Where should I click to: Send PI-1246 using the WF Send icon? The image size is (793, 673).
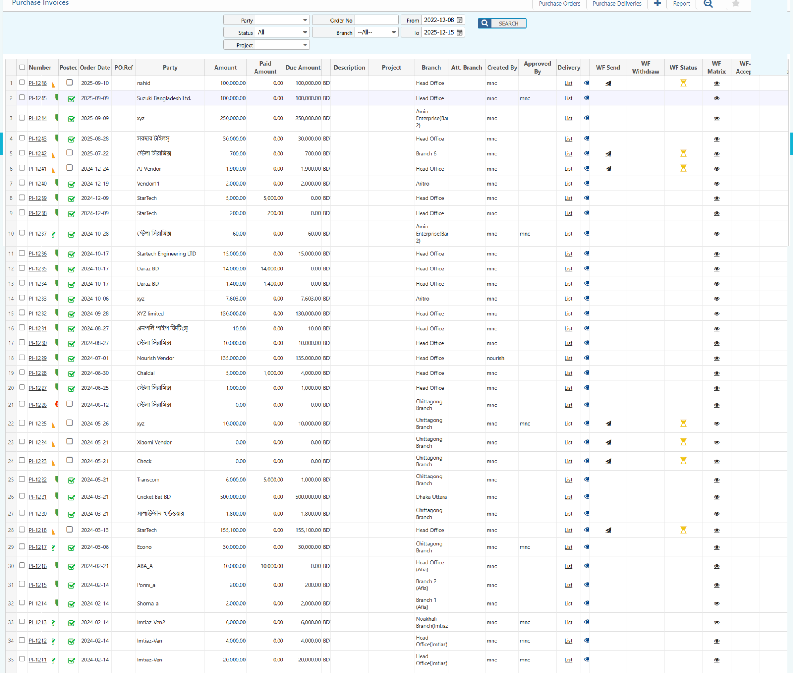608,83
